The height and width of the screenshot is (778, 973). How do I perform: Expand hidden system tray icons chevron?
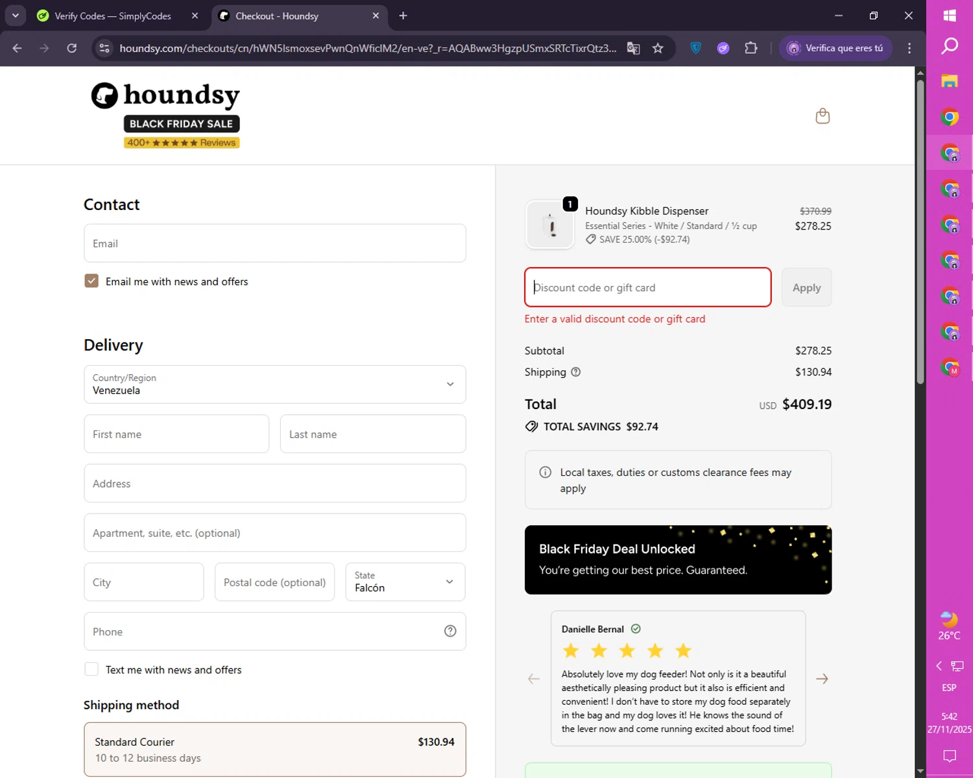click(x=939, y=666)
